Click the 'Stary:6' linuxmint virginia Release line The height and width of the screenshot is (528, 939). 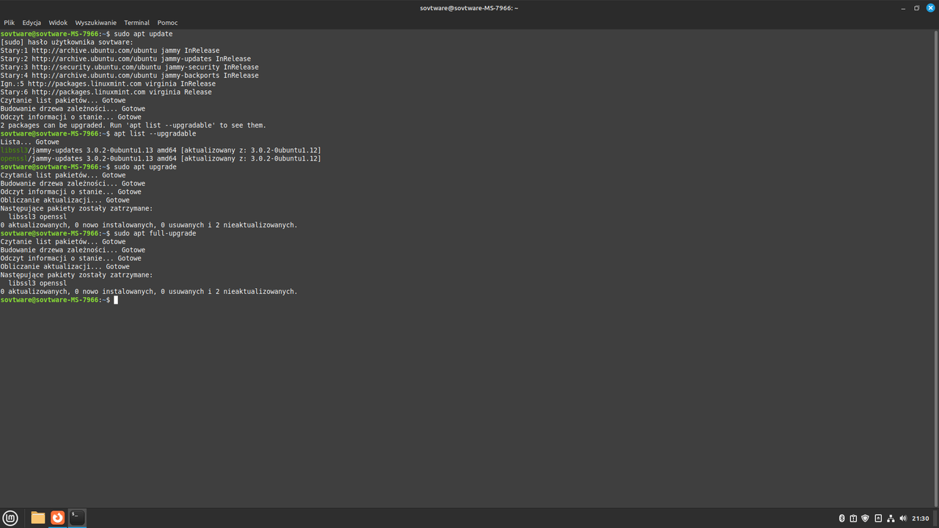(x=106, y=92)
